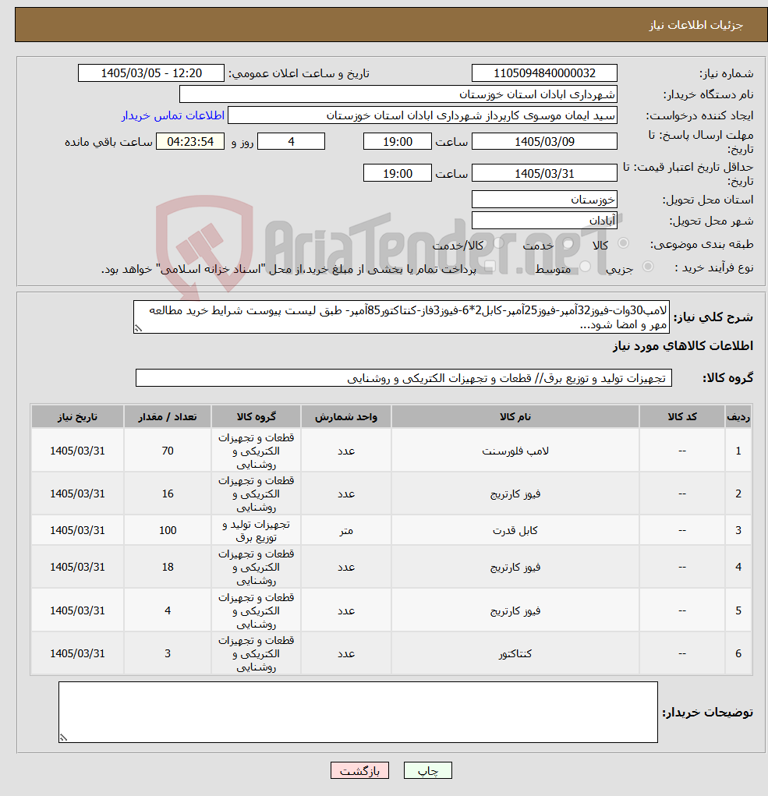Click the delivery city field آبادان
The height and width of the screenshot is (796, 768).
click(544, 221)
